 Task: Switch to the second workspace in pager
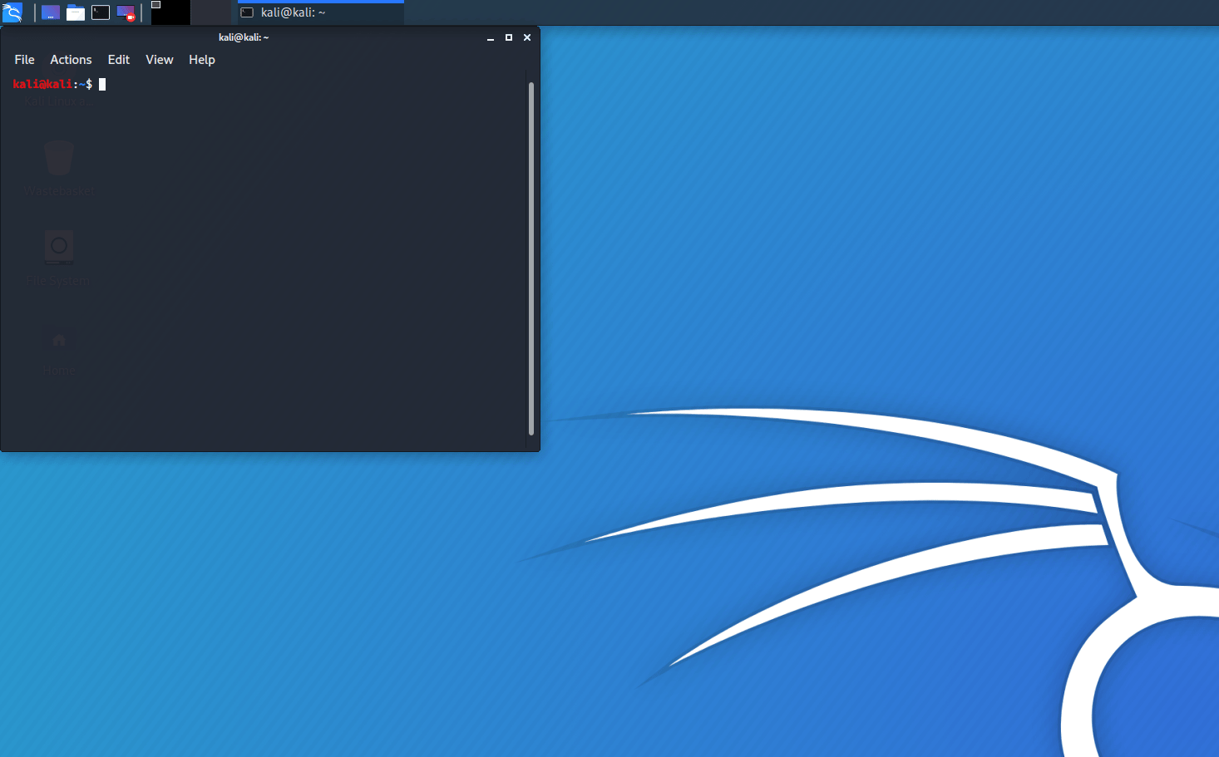tap(210, 12)
